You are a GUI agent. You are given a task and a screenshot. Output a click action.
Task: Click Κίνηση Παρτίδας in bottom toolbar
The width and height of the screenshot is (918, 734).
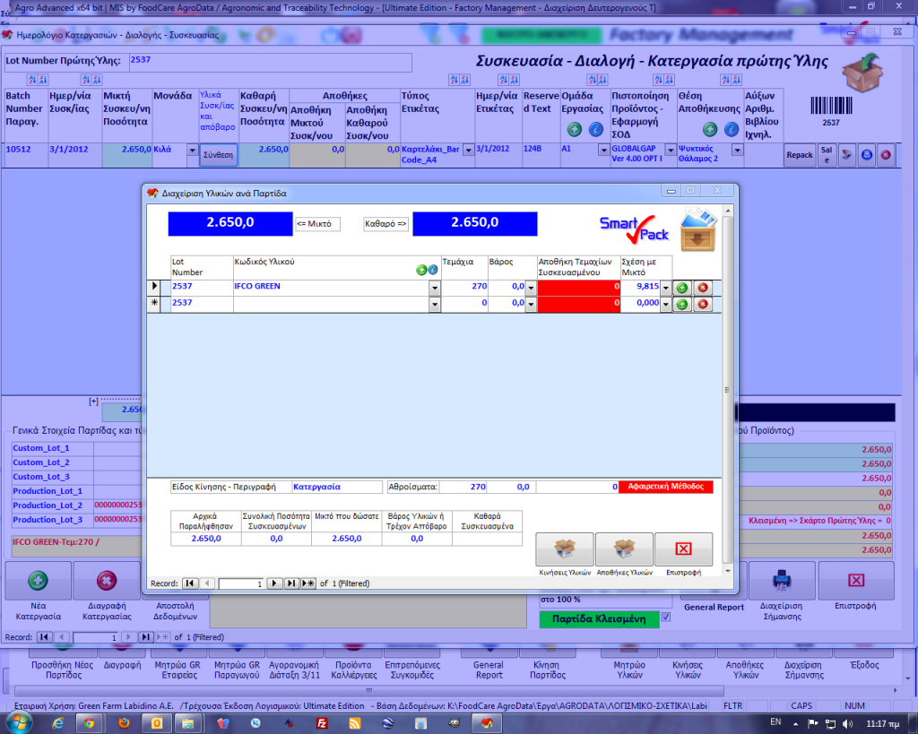click(x=547, y=669)
